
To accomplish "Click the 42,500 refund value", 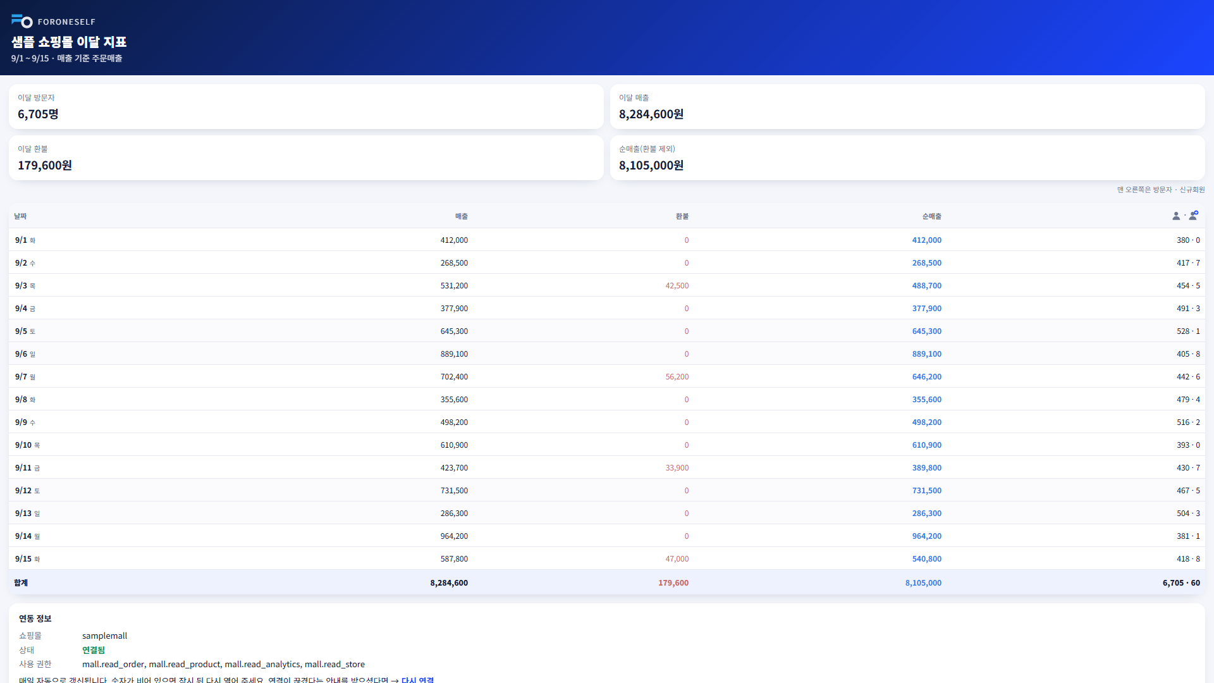I will pyautogui.click(x=677, y=286).
